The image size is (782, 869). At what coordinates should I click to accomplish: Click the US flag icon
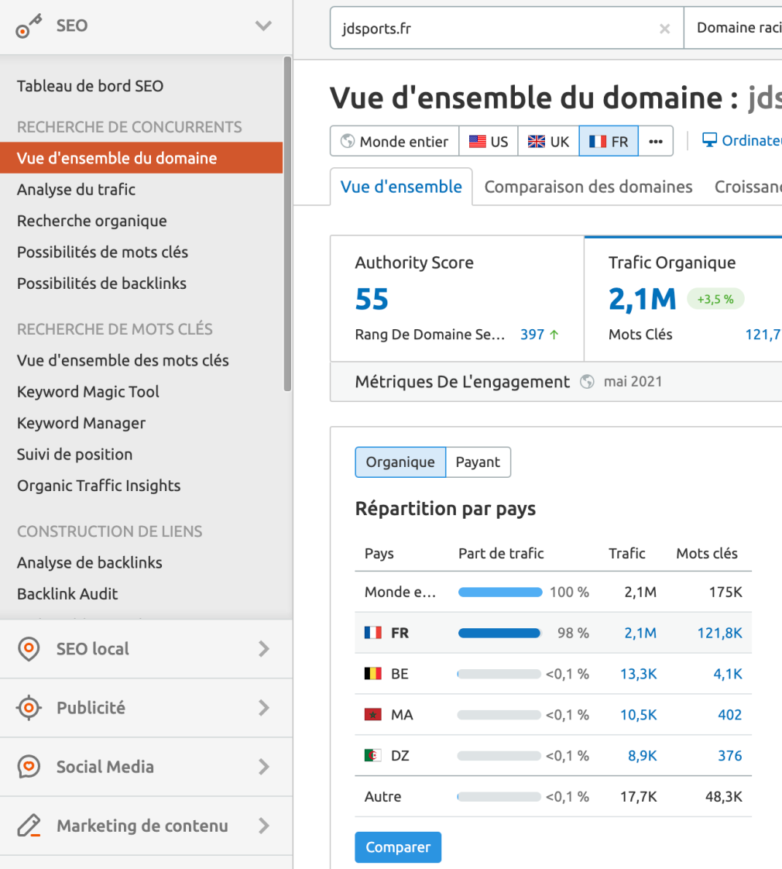pos(477,141)
